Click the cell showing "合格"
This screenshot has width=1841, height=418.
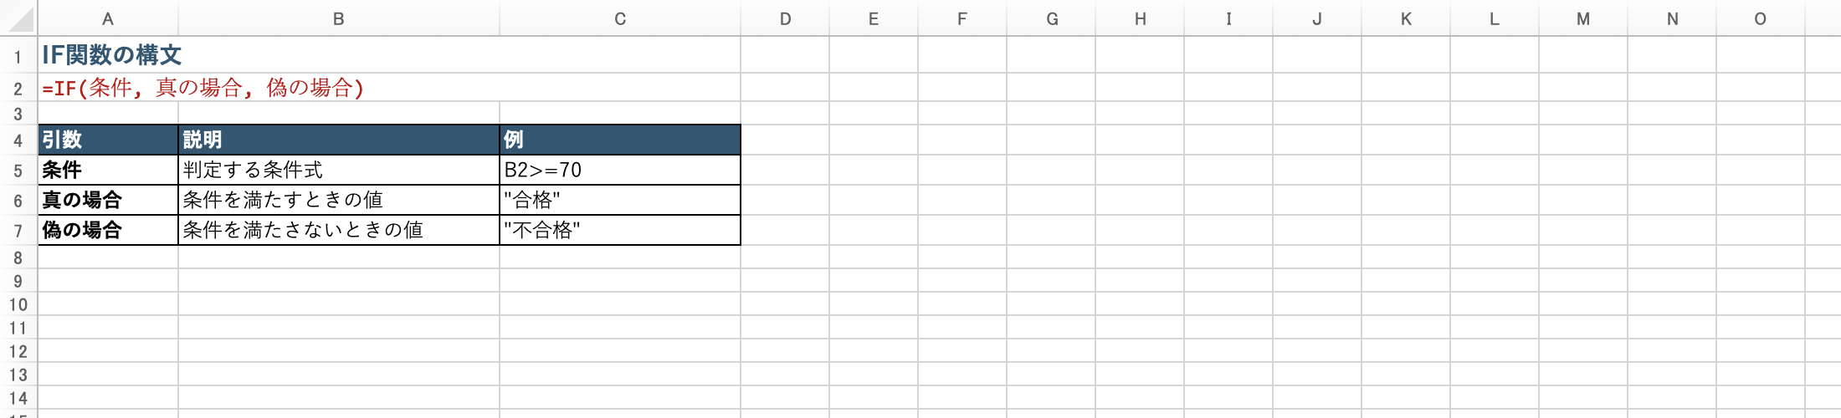[x=619, y=200]
